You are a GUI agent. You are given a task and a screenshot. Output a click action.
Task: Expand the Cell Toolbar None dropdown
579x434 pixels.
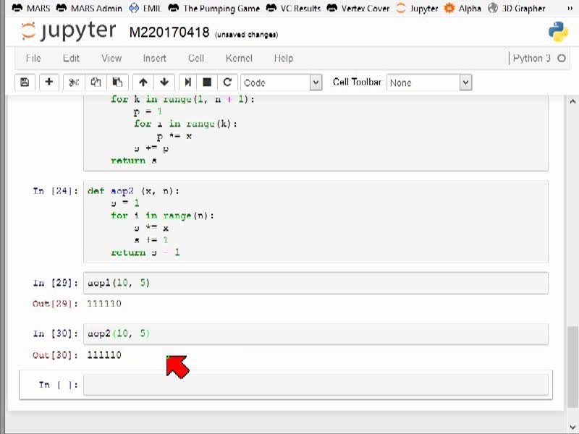coord(429,82)
